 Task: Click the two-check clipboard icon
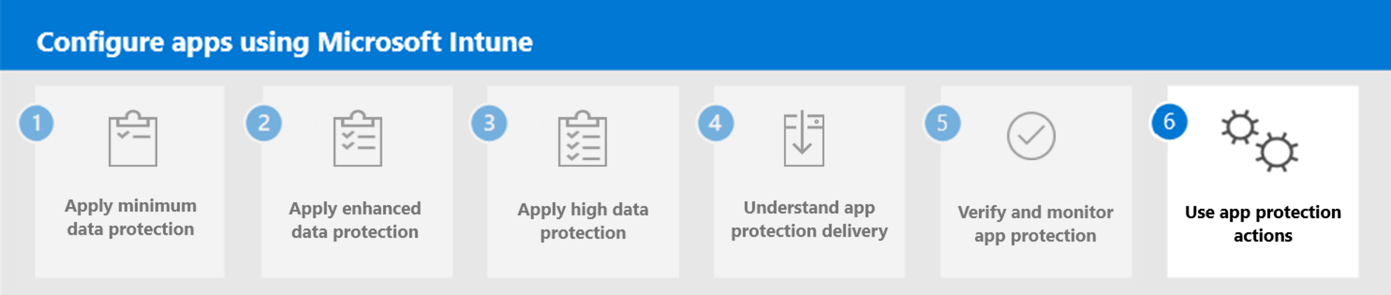(x=357, y=139)
